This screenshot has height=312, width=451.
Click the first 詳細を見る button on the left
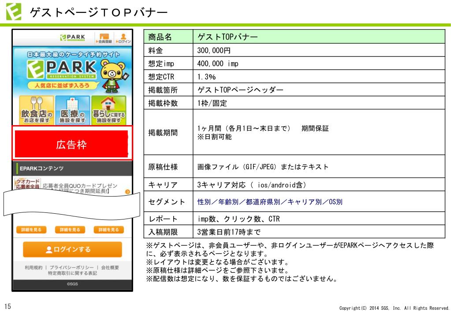coord(31,230)
